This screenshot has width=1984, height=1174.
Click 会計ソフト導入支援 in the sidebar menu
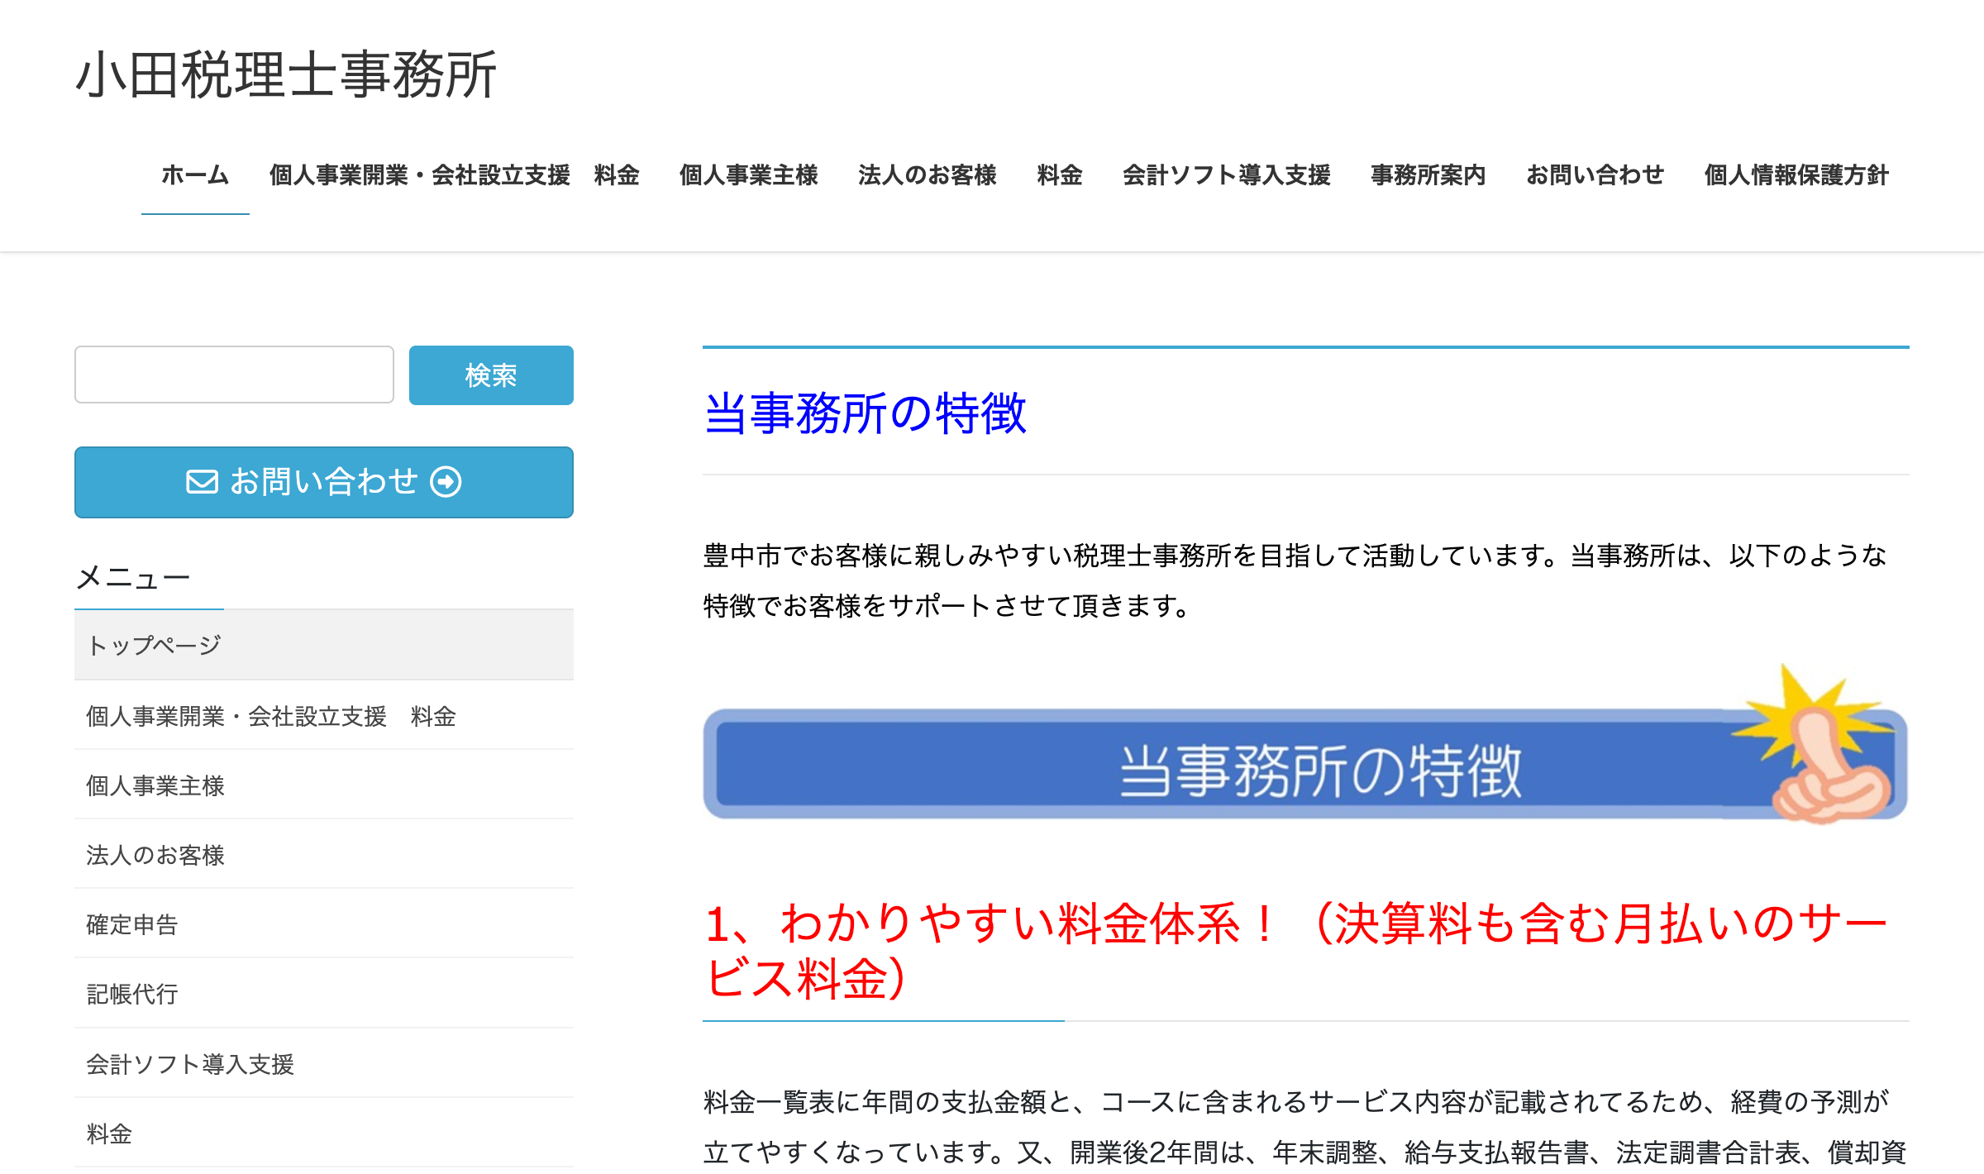click(190, 1064)
